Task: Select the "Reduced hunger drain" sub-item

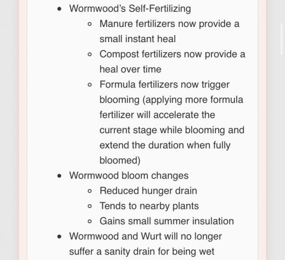Action: pos(148,191)
